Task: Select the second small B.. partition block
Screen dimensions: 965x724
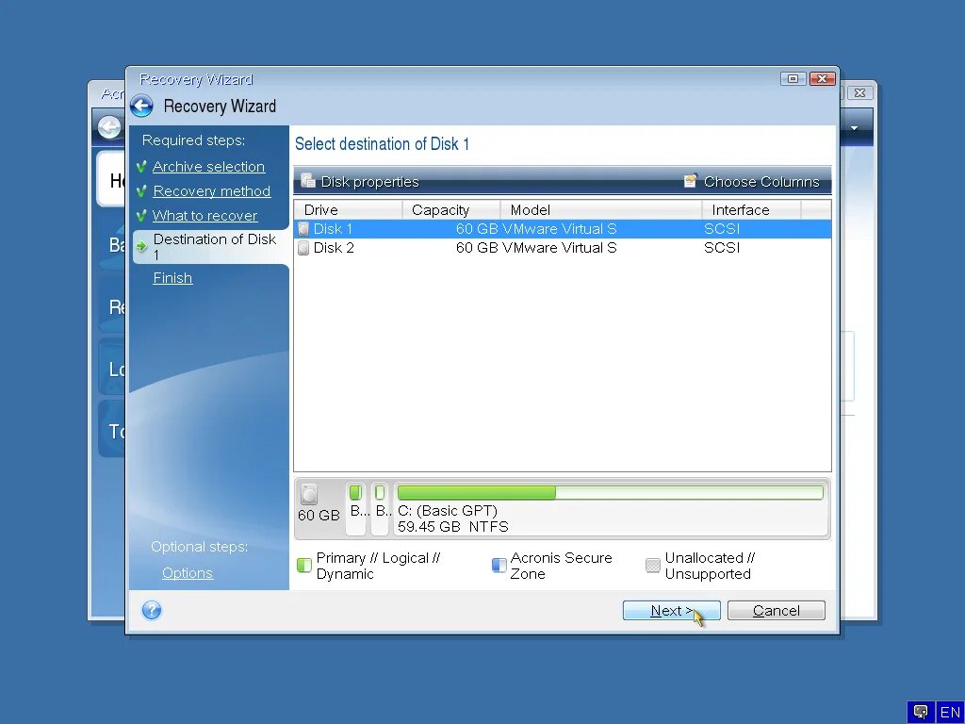Action: (x=381, y=508)
